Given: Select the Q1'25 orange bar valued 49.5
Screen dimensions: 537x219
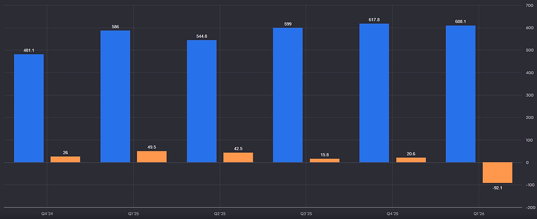Looking at the screenshot, I should pos(152,157).
